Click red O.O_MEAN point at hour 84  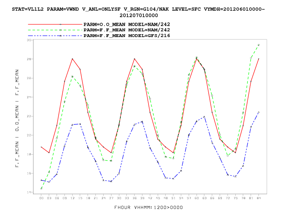[258, 59]
